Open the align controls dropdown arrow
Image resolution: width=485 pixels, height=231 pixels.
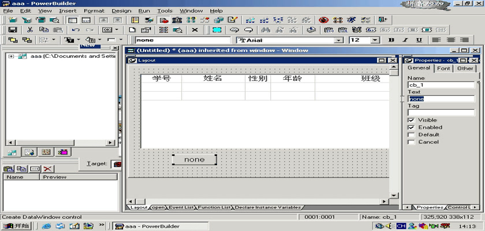tap(54, 40)
